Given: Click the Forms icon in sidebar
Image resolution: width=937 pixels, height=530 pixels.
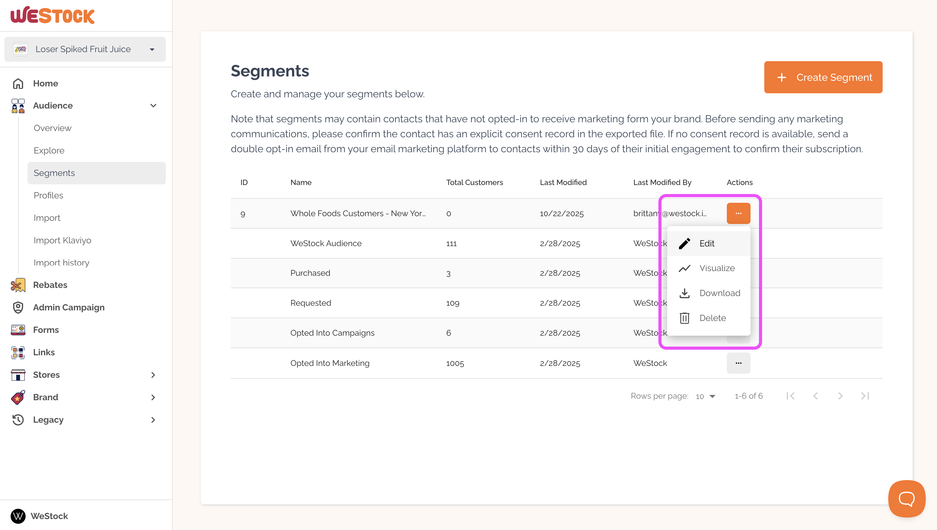Looking at the screenshot, I should [18, 330].
